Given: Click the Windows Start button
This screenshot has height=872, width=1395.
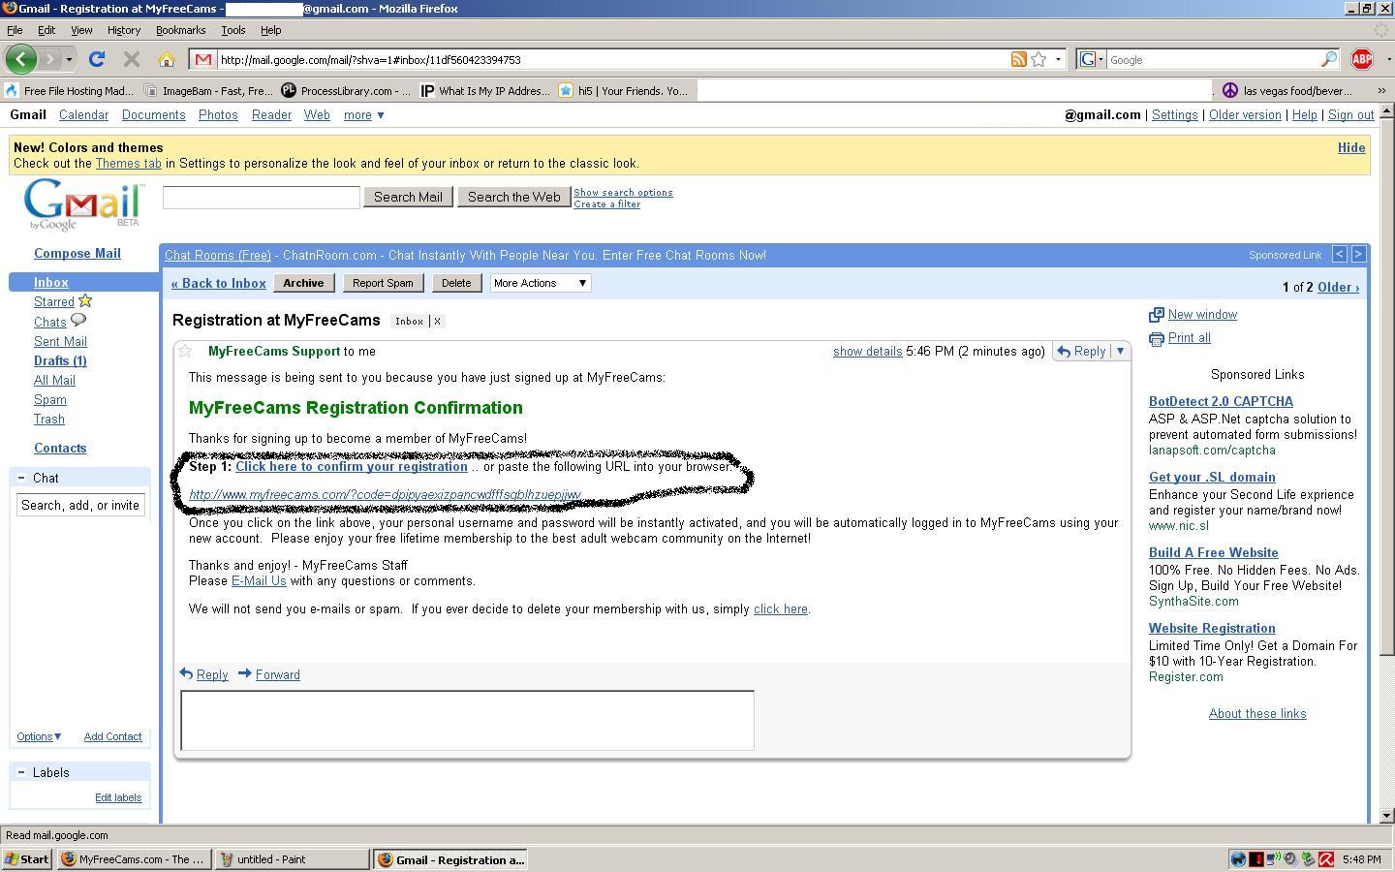Looking at the screenshot, I should (x=26, y=859).
